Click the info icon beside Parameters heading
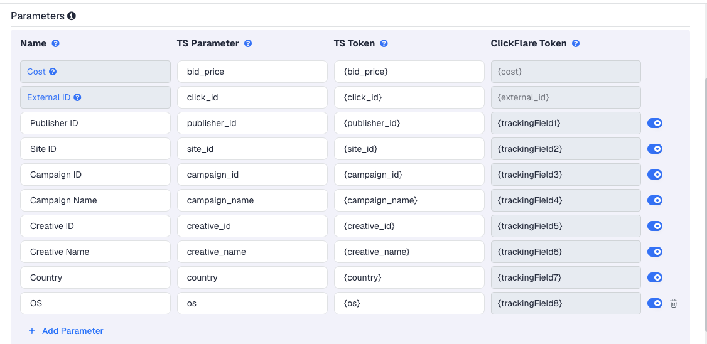This screenshot has height=344, width=707. click(x=71, y=16)
